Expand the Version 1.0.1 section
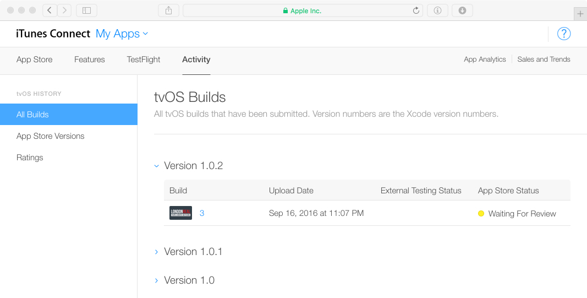This screenshot has width=587, height=298. coord(156,252)
